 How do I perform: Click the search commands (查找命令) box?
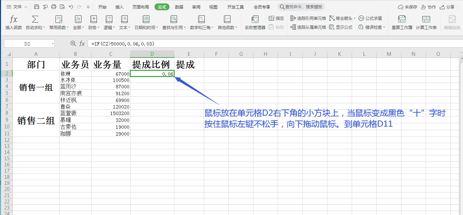pos(301,7)
